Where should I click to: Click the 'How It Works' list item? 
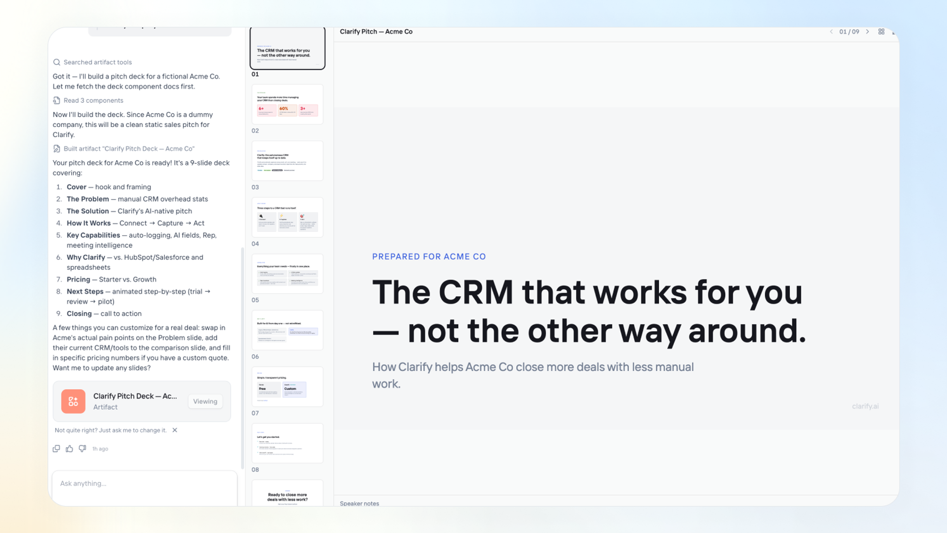[x=135, y=223]
